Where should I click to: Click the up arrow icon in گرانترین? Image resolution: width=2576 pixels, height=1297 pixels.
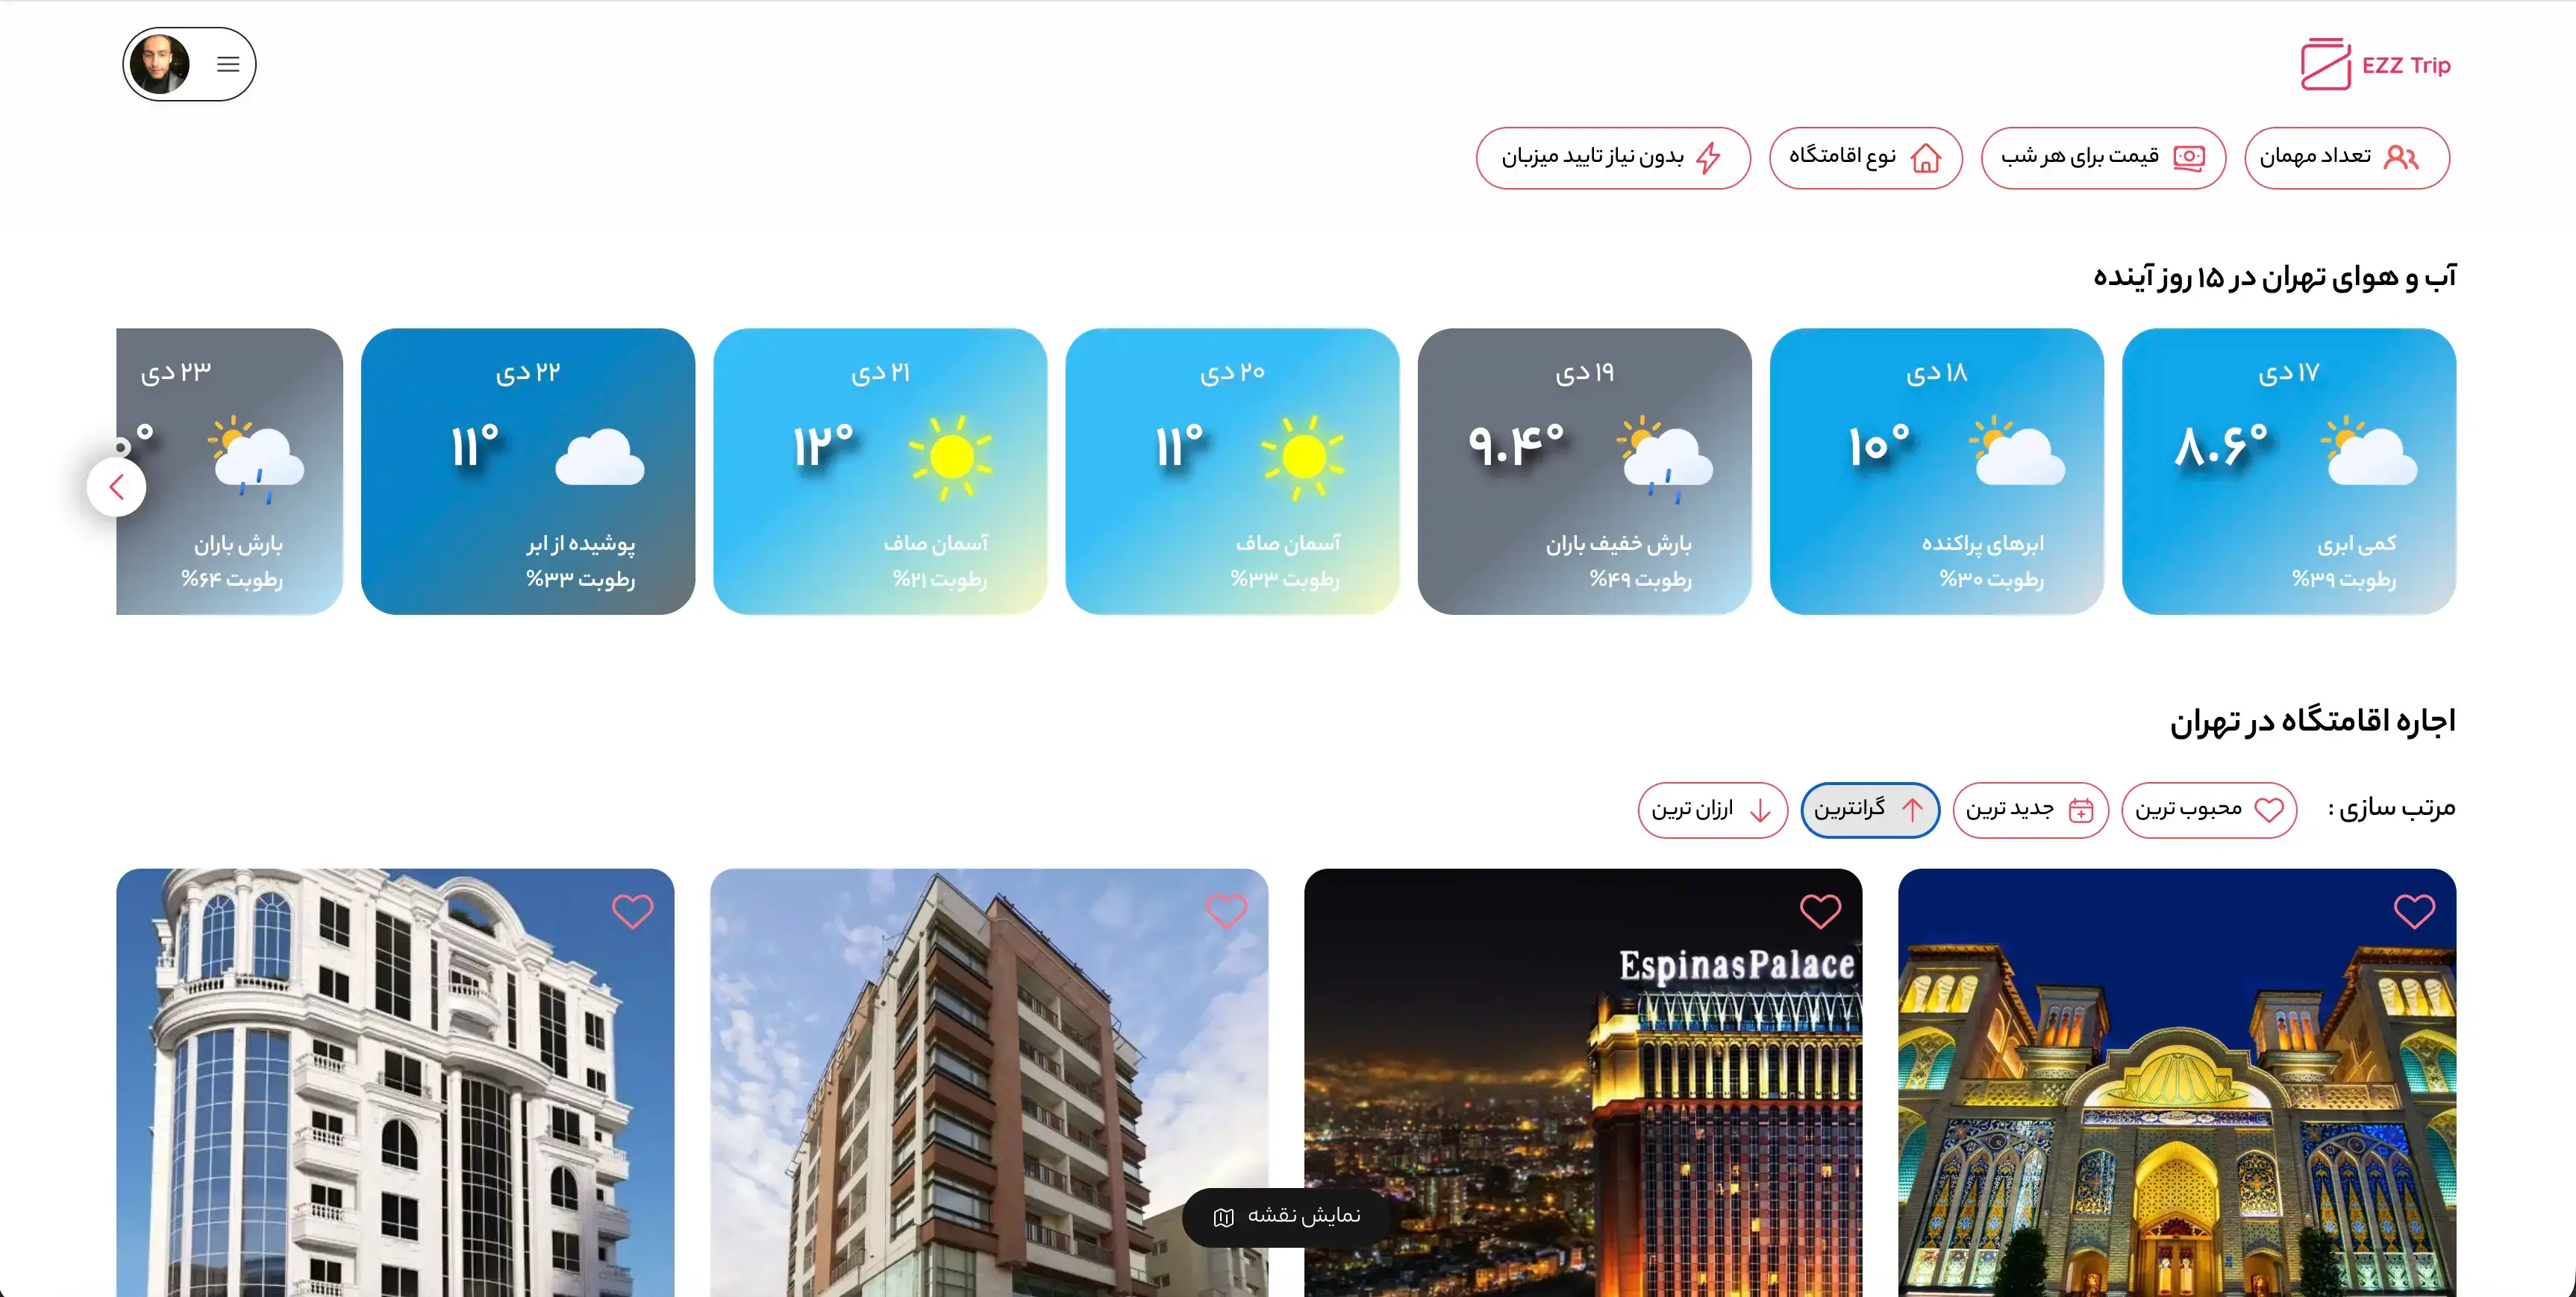(1912, 809)
